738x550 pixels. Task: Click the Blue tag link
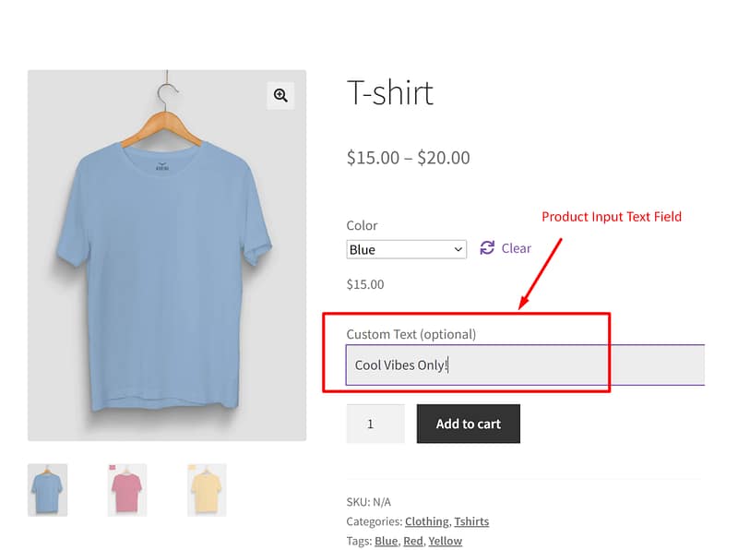386,541
